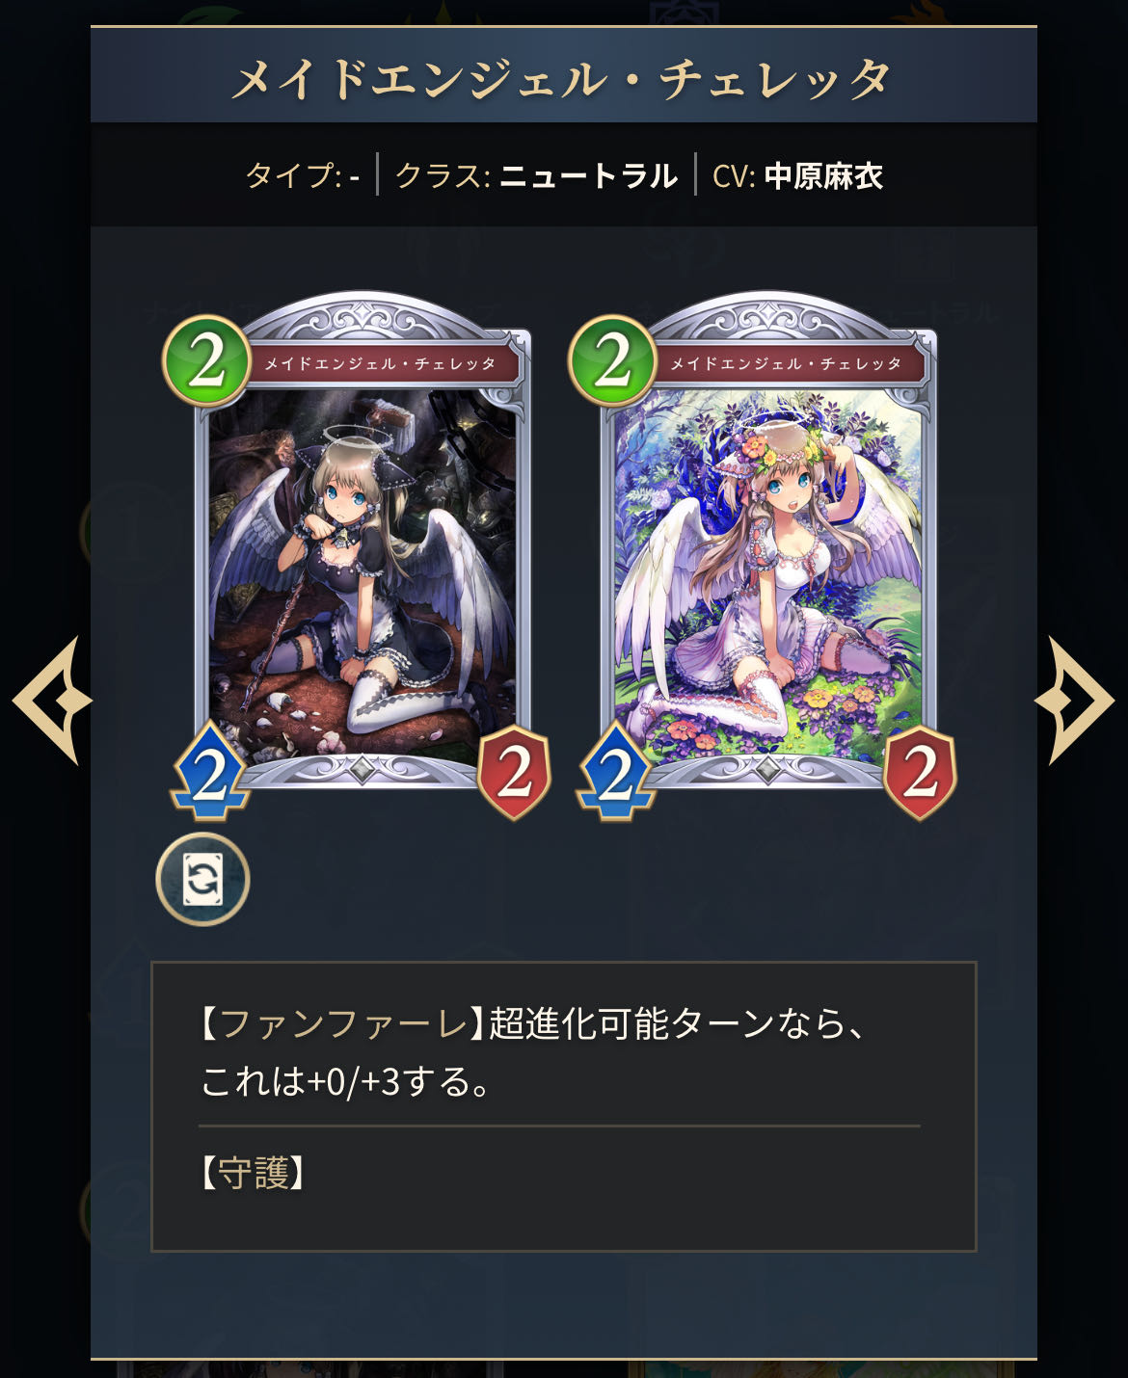Click the card title メイドエンジェル・チェレッタ

(563, 79)
